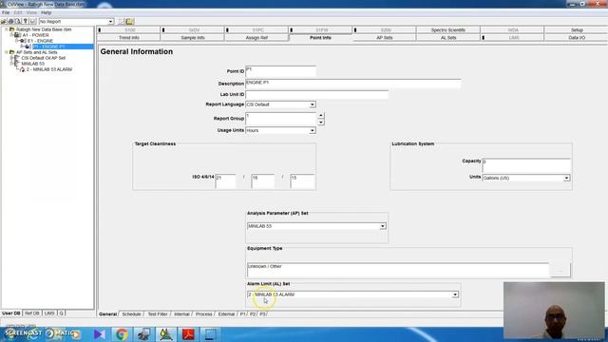This screenshot has width=608, height=342.
Task: Click the yellow notes icon in toolbar
Action: [129, 22]
